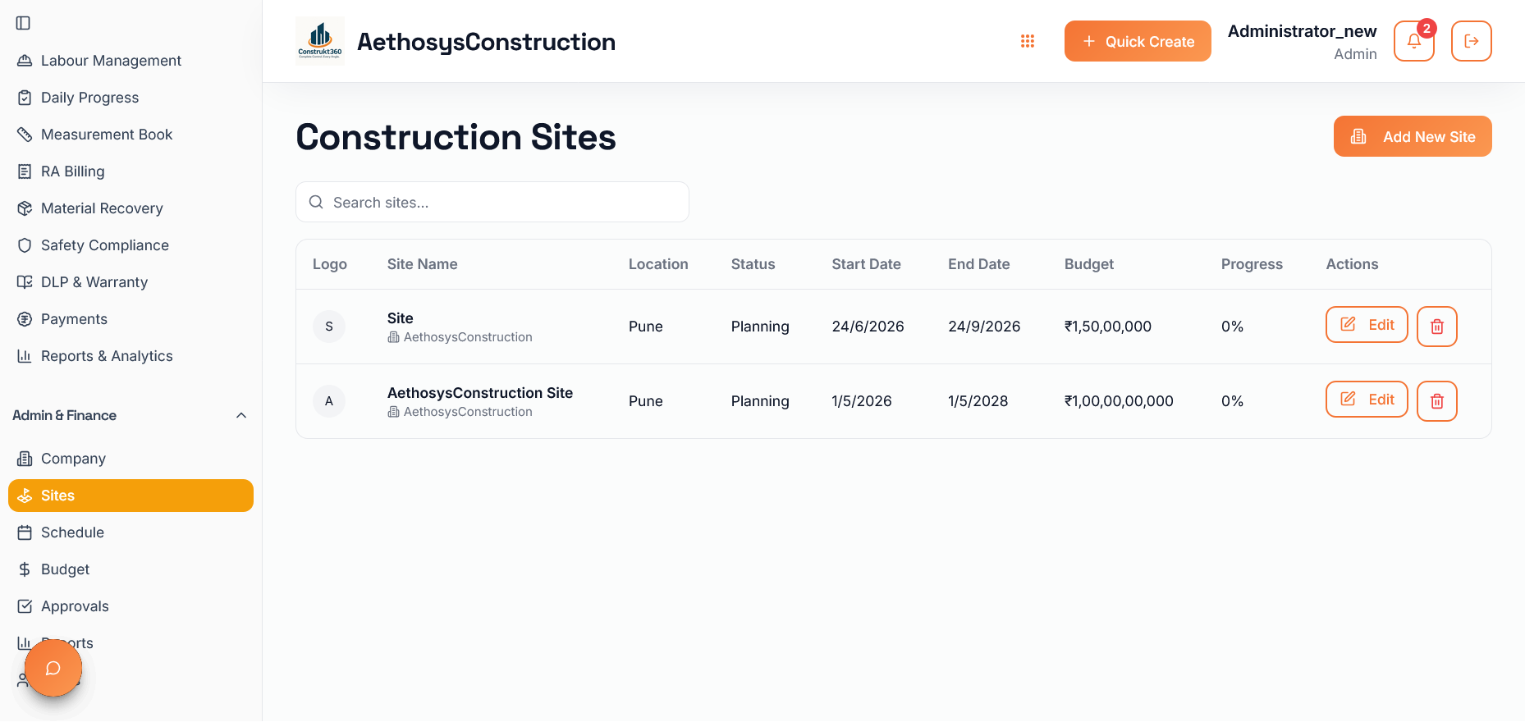This screenshot has height=722, width=1525.
Task: Click the Administrator_new user name
Action: 1302,31
